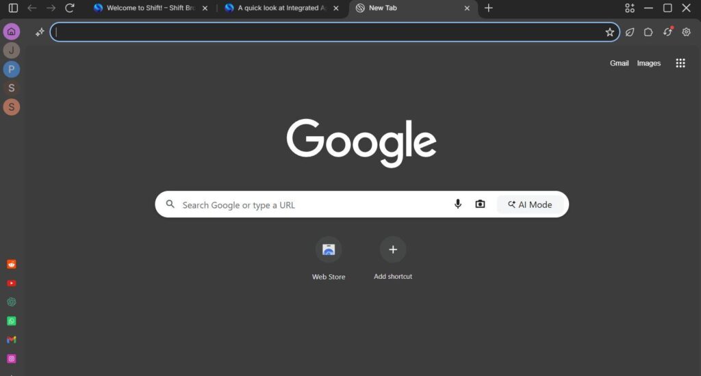Click the leaf icon in toolbar
The image size is (701, 376).
(x=630, y=31)
